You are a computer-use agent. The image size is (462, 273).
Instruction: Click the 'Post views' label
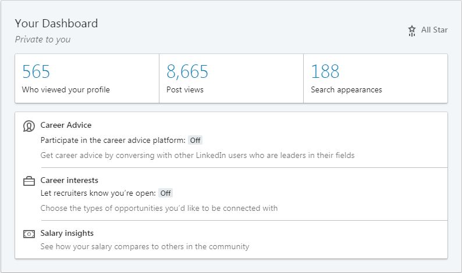pyautogui.click(x=184, y=89)
